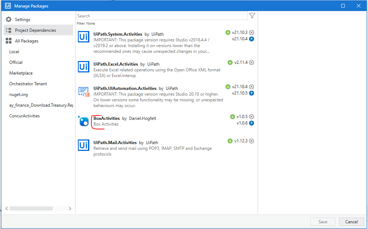Click green installed icon for Excel.Activities v2.11.4
This screenshot has width=368, height=229.
pyautogui.click(x=230, y=62)
